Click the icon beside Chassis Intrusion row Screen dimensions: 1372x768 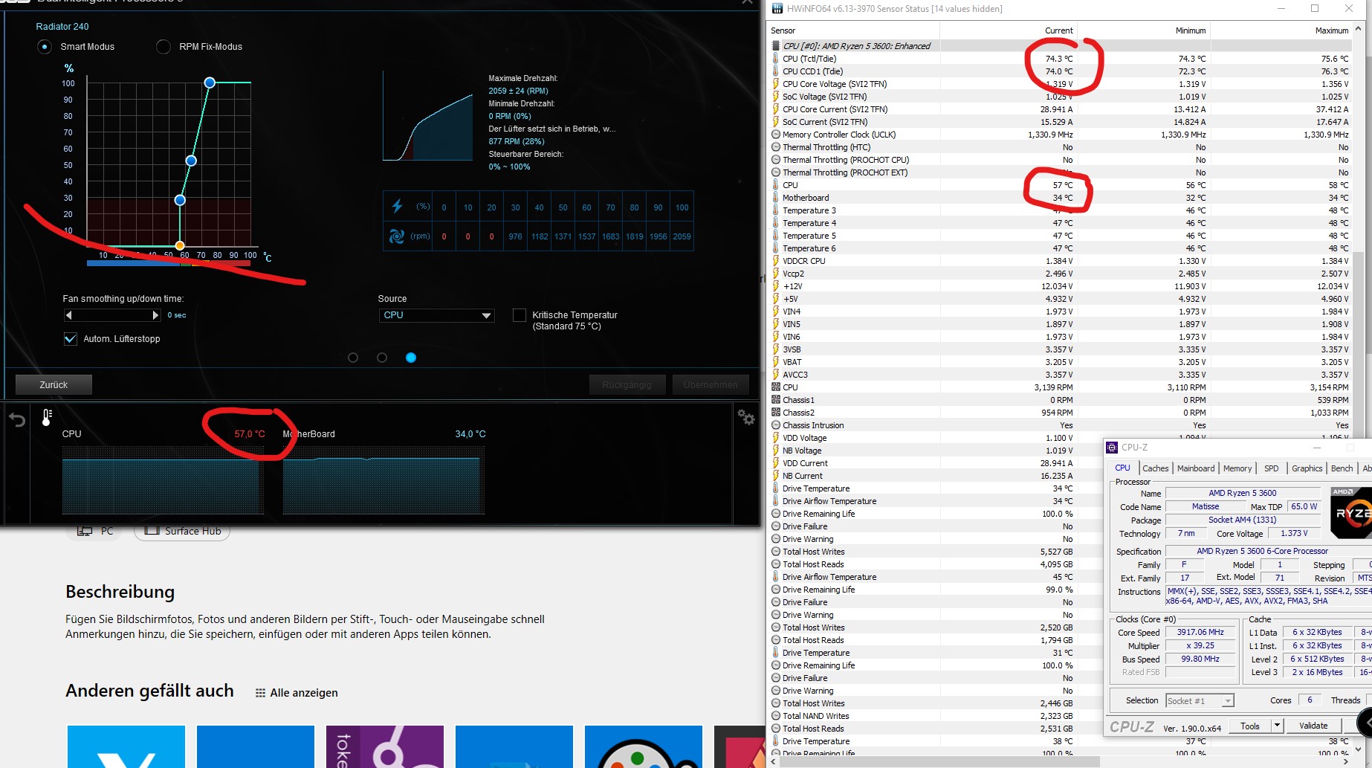pyautogui.click(x=776, y=425)
